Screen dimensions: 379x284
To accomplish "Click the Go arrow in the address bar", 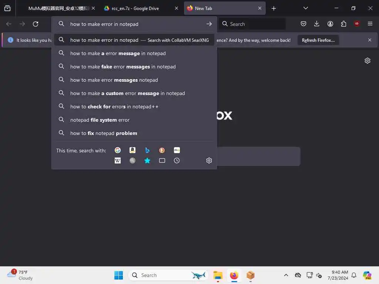I will (209, 24).
